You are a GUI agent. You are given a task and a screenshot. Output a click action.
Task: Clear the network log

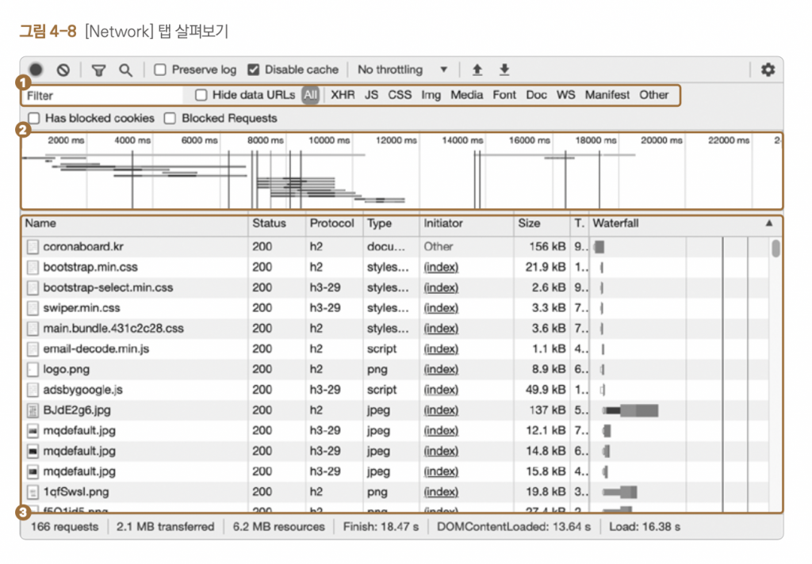(x=63, y=70)
